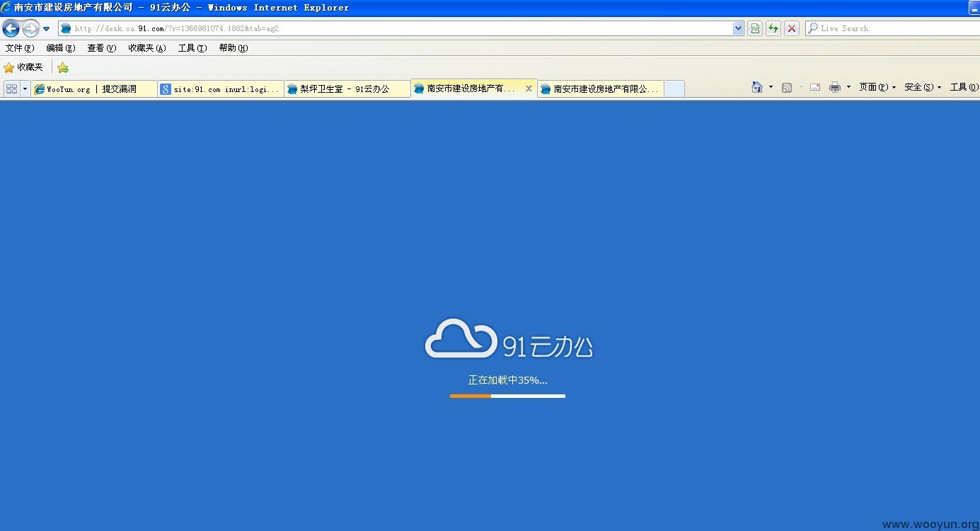
Task: Open the 工具(O) command bar menu
Action: (x=964, y=87)
